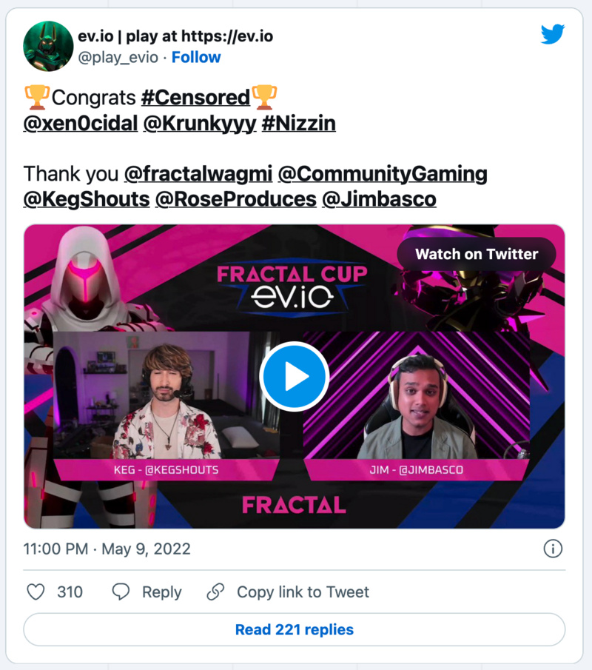Play the Fractal Cup video
This screenshot has width=592, height=670.
295,376
